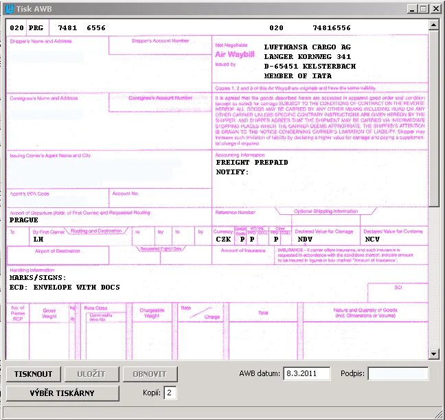
Task: Click the Amount of Insurance field
Action: click(x=243, y=255)
